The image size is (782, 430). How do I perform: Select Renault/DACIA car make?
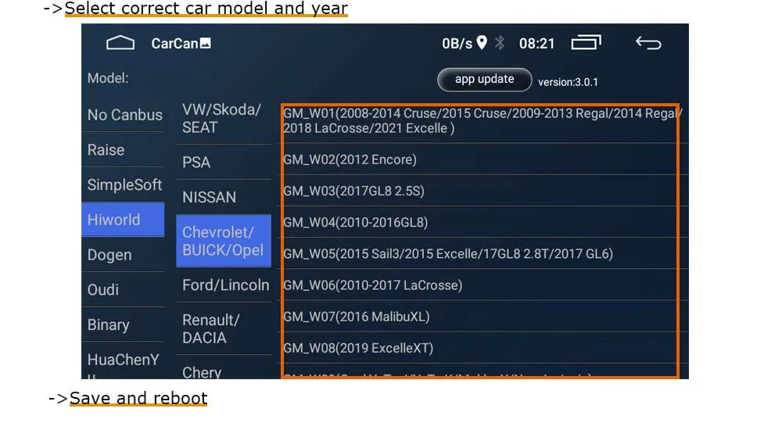[x=224, y=328]
